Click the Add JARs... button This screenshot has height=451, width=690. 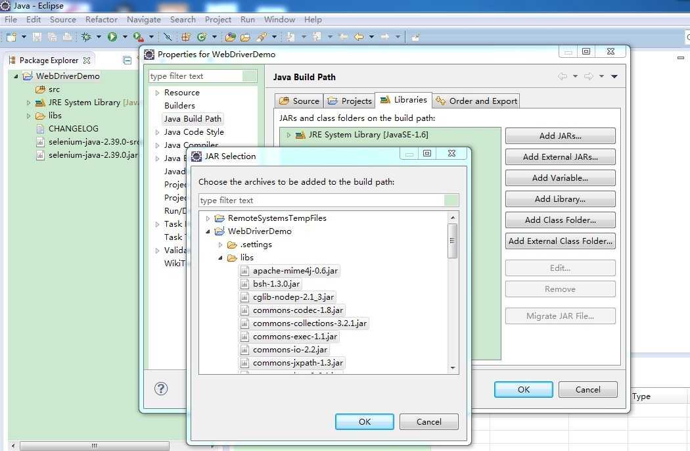point(560,135)
